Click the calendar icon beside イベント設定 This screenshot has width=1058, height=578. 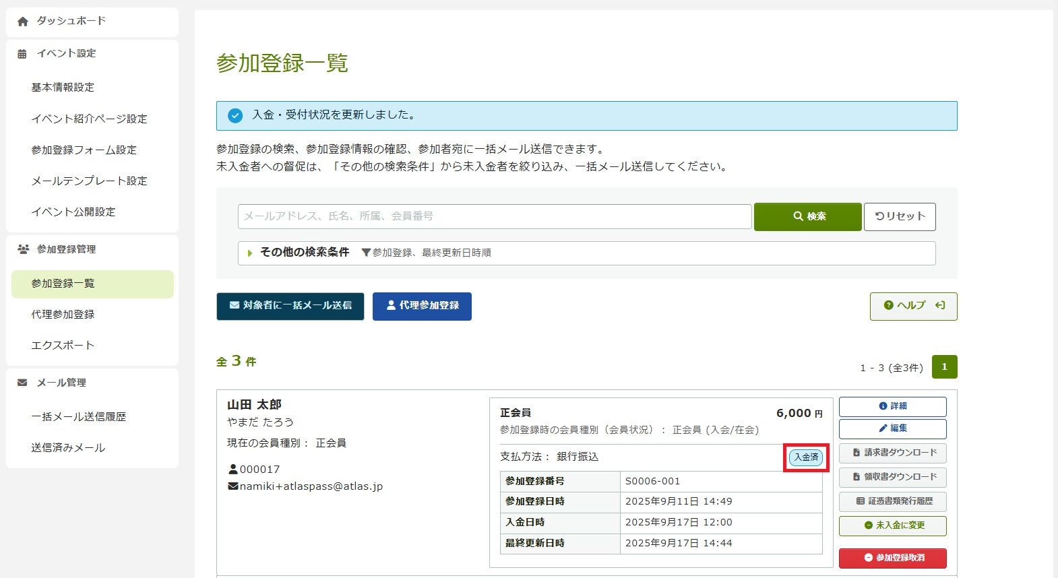coord(22,54)
